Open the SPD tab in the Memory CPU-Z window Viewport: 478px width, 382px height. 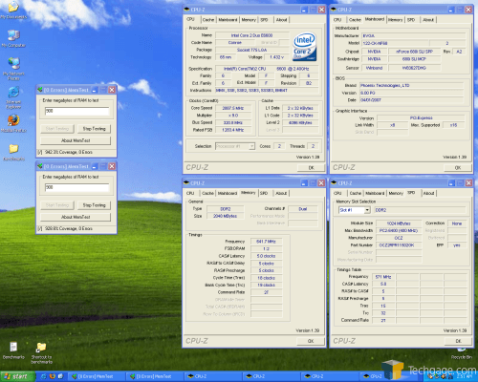tap(264, 193)
